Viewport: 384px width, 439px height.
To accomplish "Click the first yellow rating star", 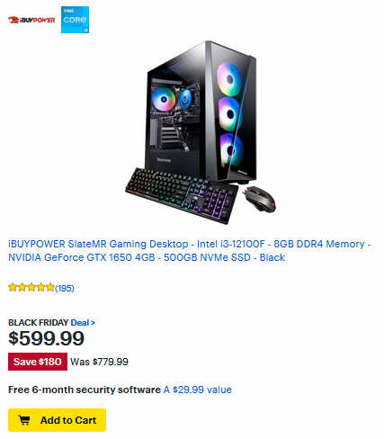I will coord(13,287).
